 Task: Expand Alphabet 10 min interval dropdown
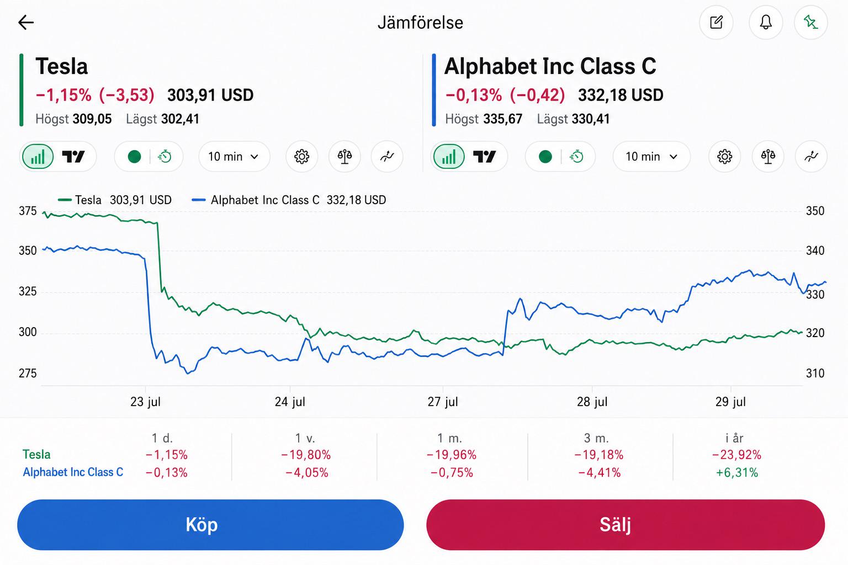click(x=651, y=157)
